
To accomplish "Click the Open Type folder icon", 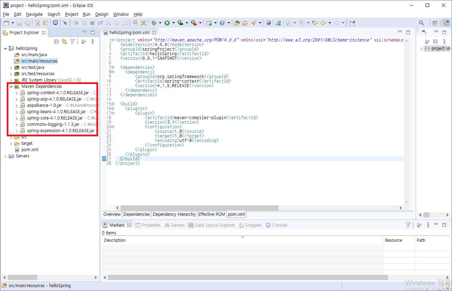I will [x=237, y=23].
